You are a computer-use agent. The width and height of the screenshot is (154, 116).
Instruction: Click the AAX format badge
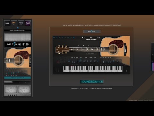[x=28, y=23]
